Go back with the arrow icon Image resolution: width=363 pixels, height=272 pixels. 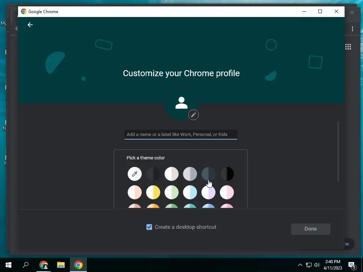tap(30, 25)
